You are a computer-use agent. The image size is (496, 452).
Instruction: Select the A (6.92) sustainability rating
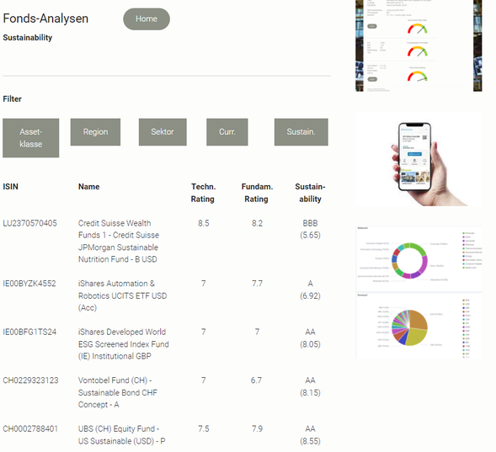(310, 290)
